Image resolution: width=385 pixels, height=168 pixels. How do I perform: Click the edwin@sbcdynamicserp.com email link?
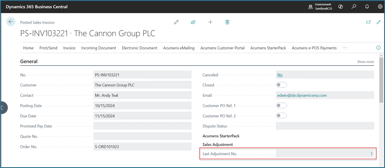click(x=302, y=95)
